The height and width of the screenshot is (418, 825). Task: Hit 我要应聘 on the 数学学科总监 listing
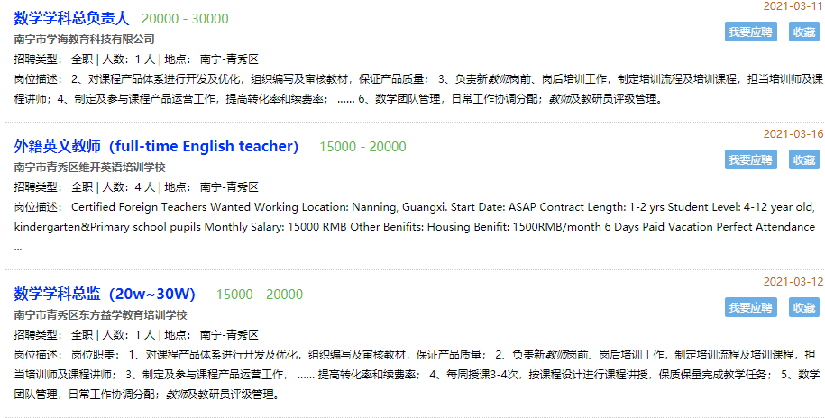(x=750, y=307)
